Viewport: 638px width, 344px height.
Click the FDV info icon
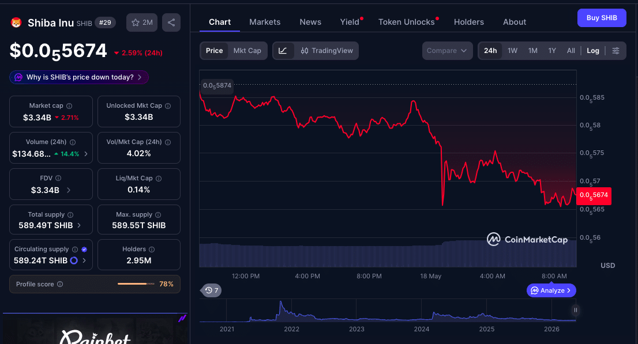click(58, 178)
